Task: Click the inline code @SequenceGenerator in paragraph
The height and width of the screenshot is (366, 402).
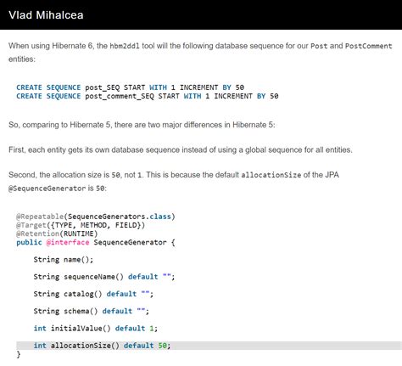Action: pyautogui.click(x=47, y=189)
